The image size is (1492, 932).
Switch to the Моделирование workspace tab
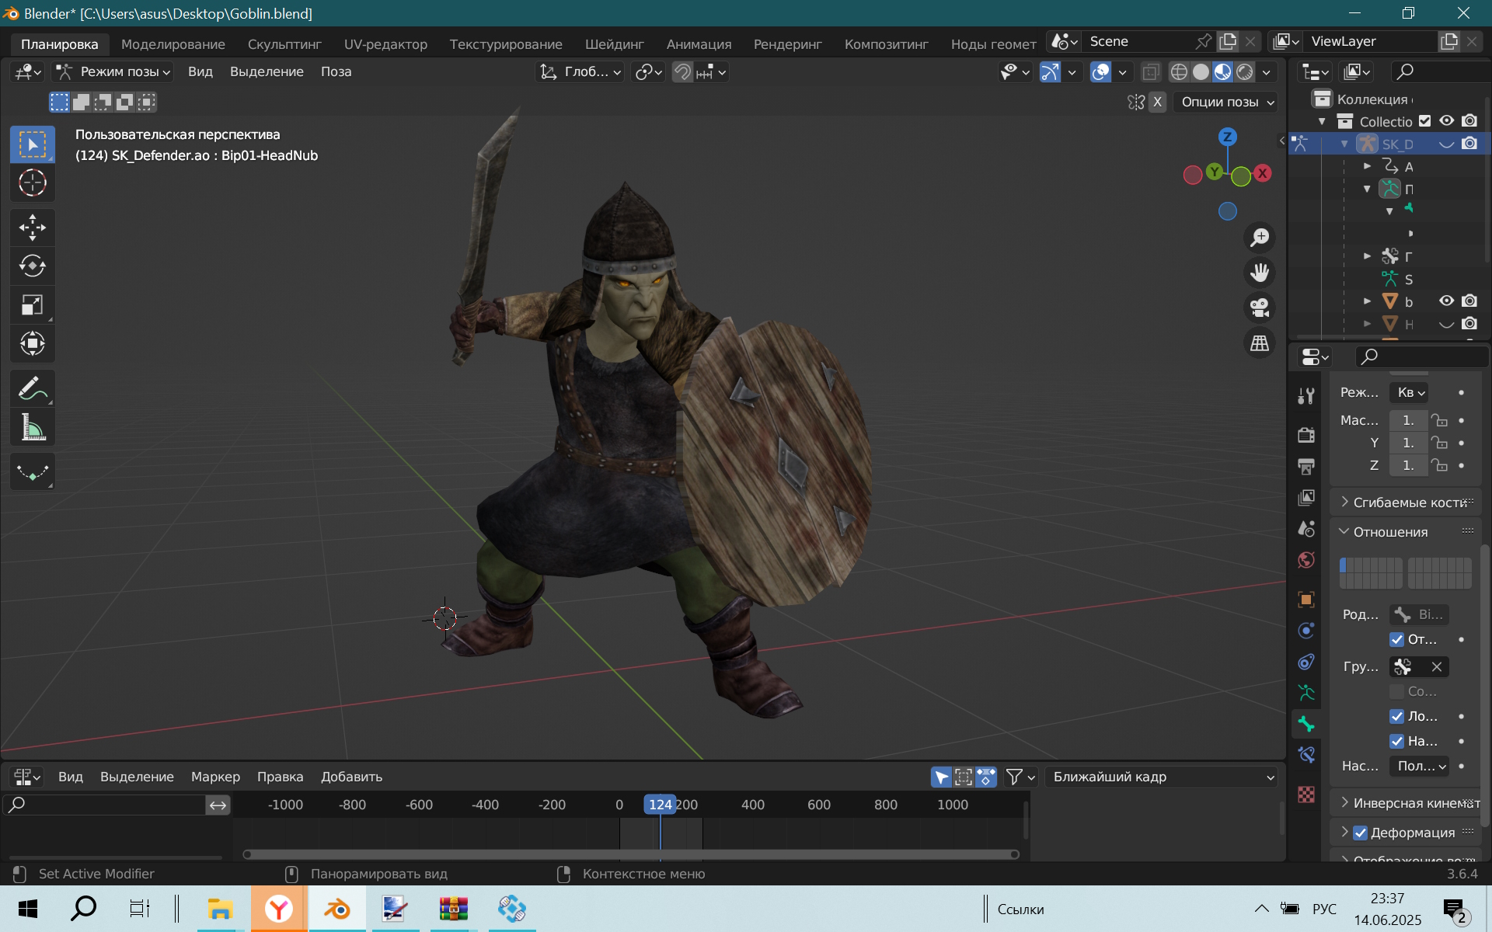pyautogui.click(x=173, y=44)
